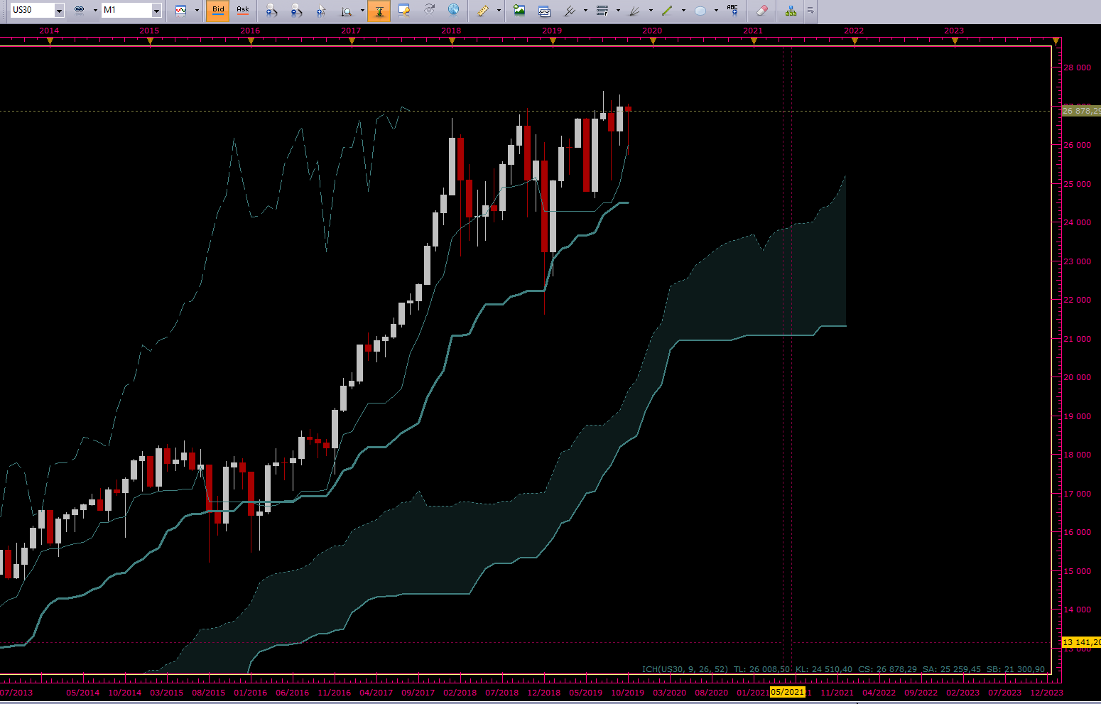Screen dimensions: 1101x704
Task: Click the 26 878 current price label
Action: click(x=1081, y=111)
